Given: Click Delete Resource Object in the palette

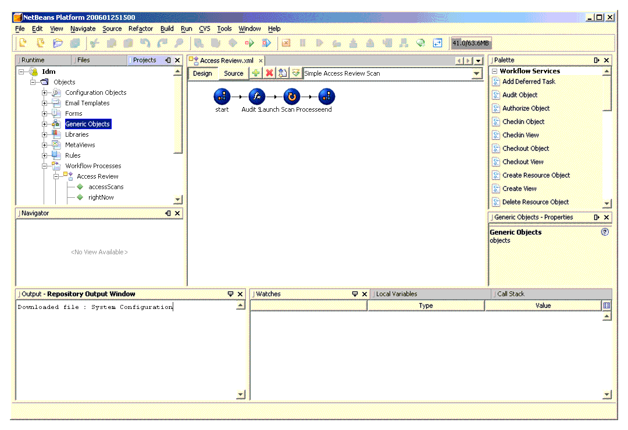Looking at the screenshot, I should pyautogui.click(x=536, y=202).
